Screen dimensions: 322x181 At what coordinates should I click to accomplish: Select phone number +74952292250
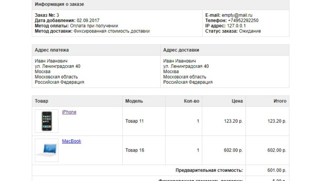[243, 21]
